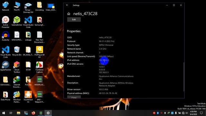Open the terminal app in taskbar
Screen dimensions: 206x116
[26, 113]
